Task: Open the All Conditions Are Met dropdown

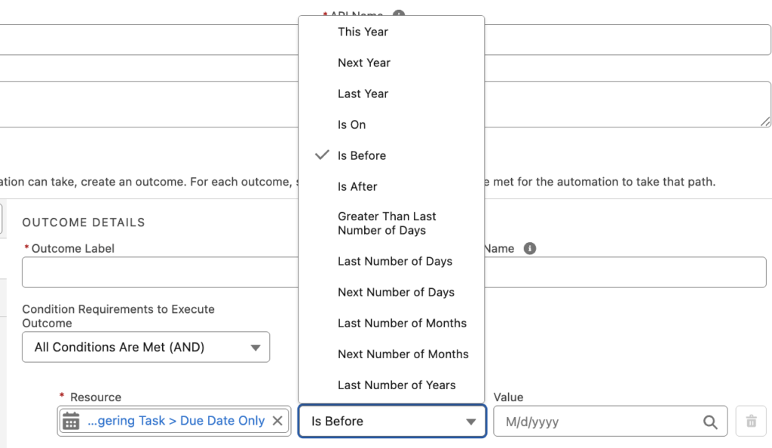Action: pyautogui.click(x=146, y=347)
